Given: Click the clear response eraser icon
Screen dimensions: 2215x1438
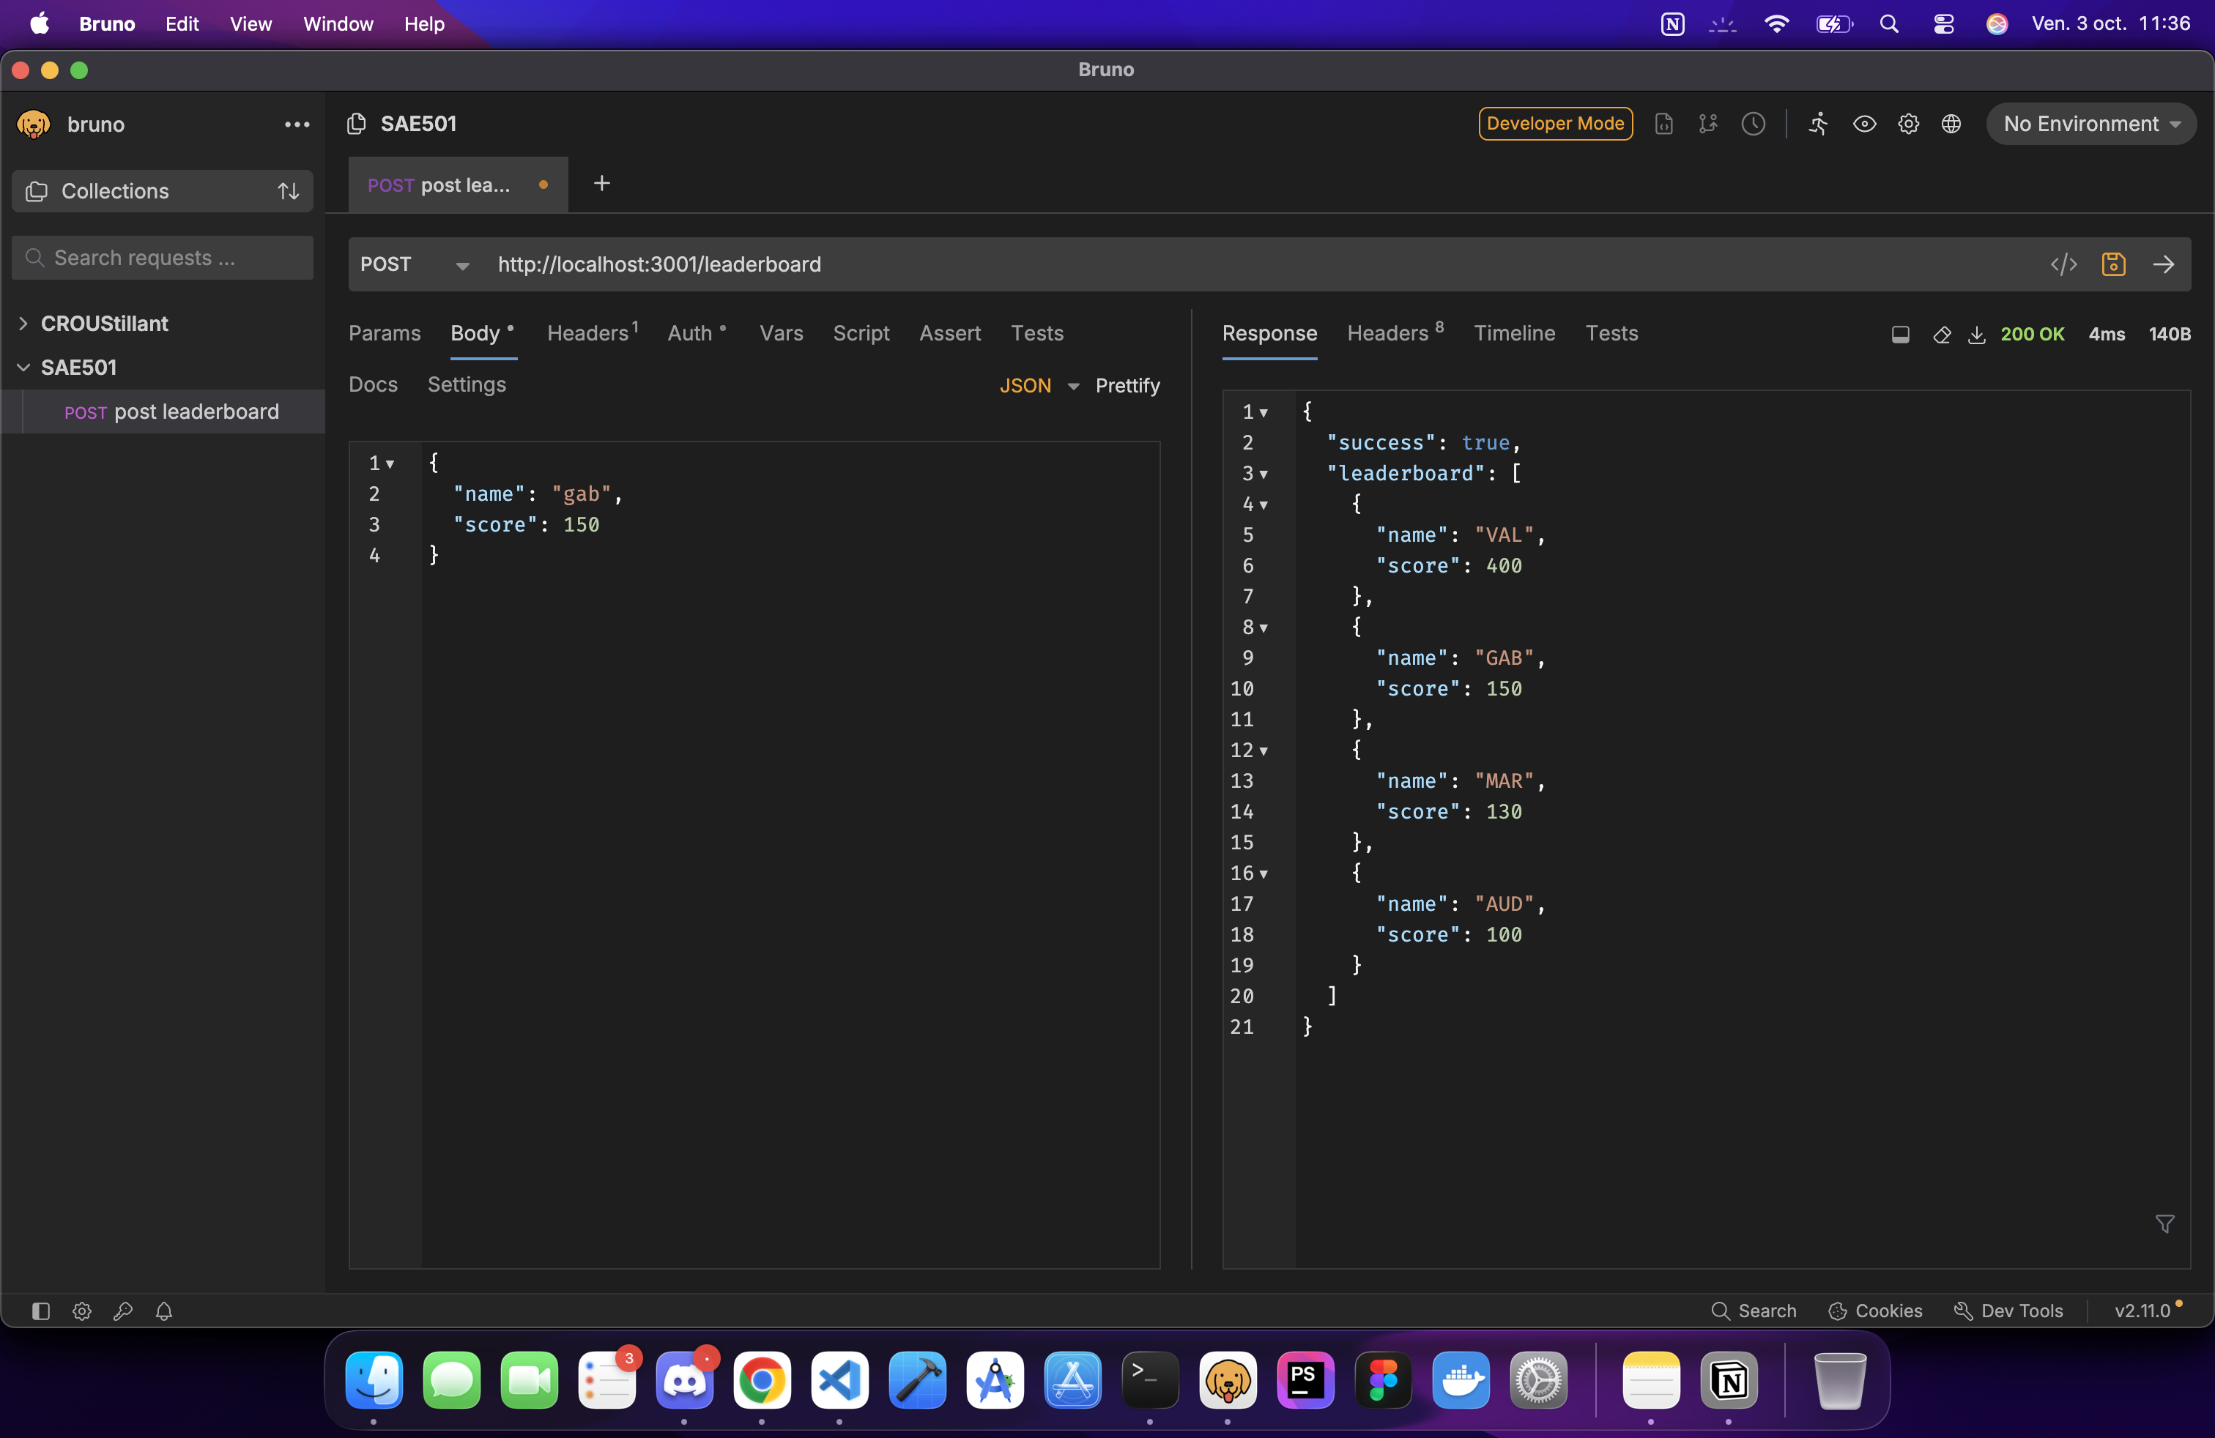Looking at the screenshot, I should tap(1941, 335).
